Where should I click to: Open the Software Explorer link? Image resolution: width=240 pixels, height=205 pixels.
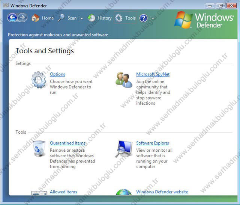[153, 143]
